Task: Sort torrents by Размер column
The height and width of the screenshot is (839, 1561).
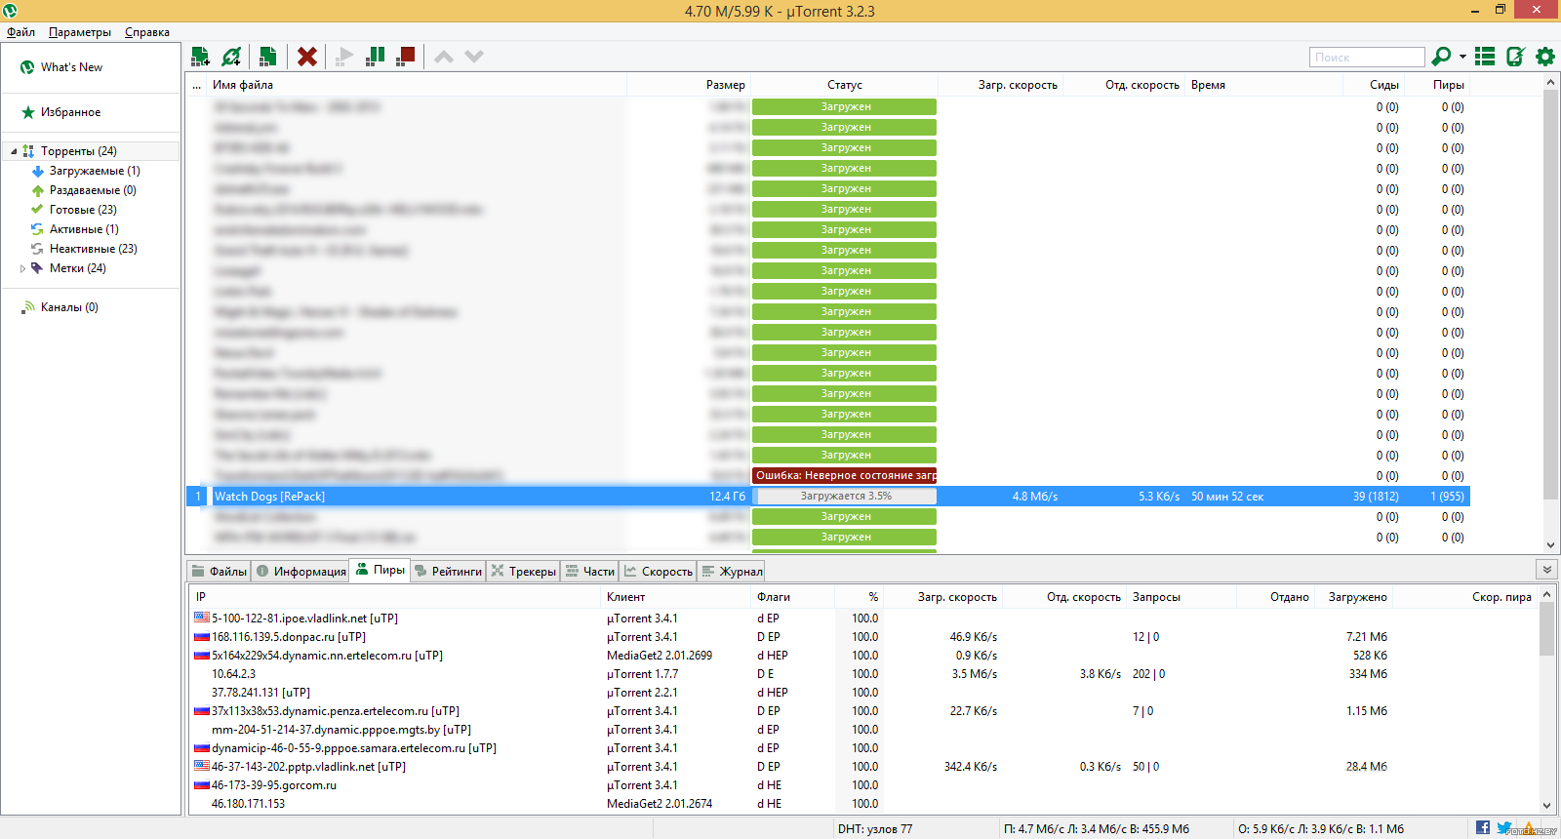Action: click(689, 85)
